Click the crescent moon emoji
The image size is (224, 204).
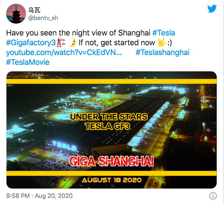coord(72,42)
